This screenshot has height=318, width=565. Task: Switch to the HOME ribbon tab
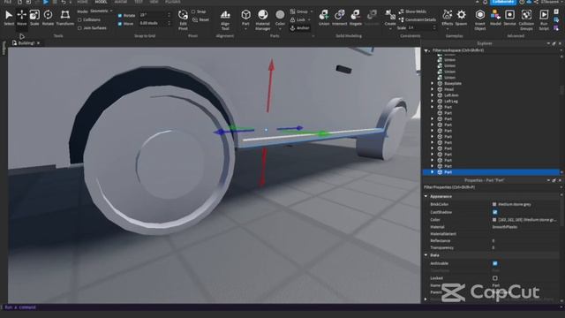[82, 2]
